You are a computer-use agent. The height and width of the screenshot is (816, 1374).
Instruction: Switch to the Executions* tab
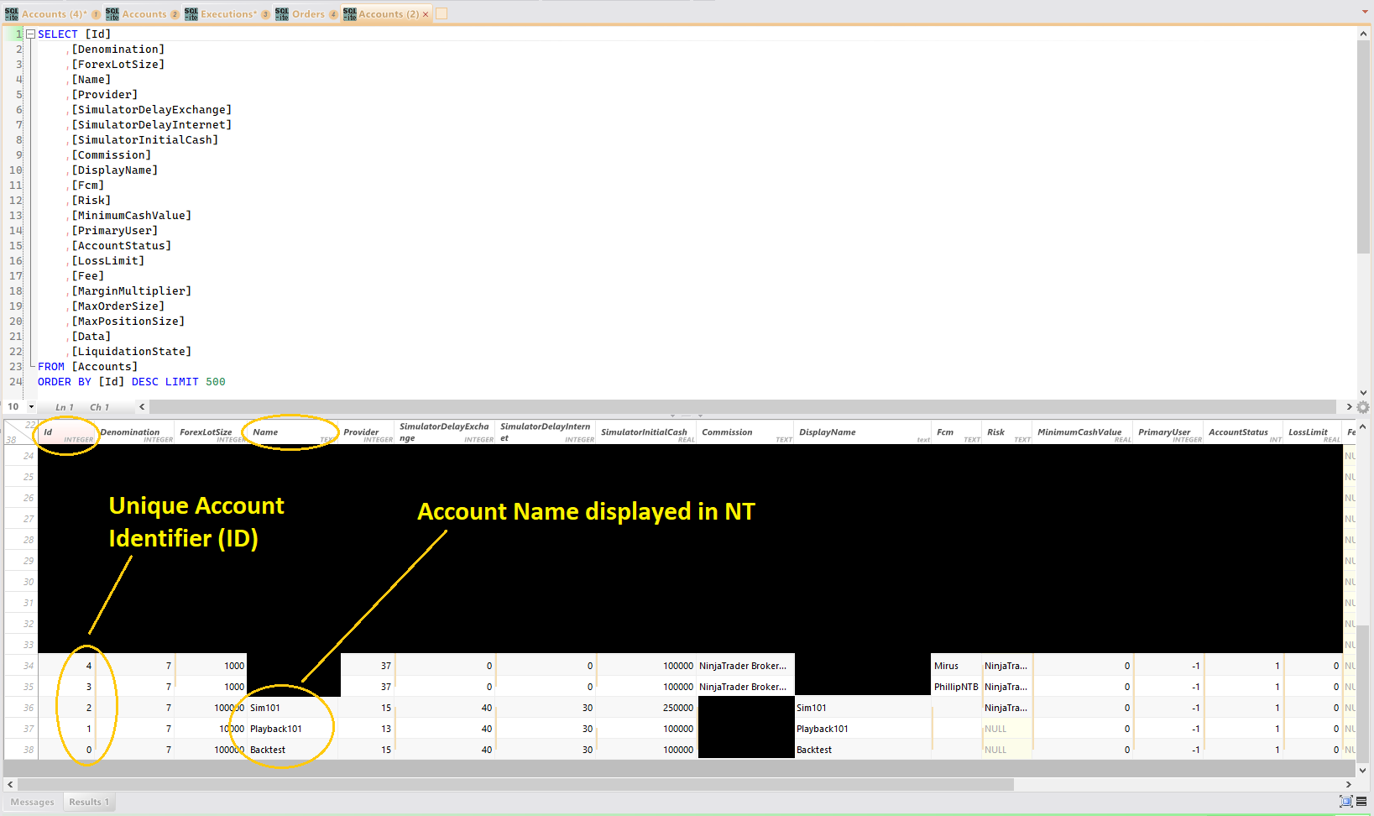point(228,14)
